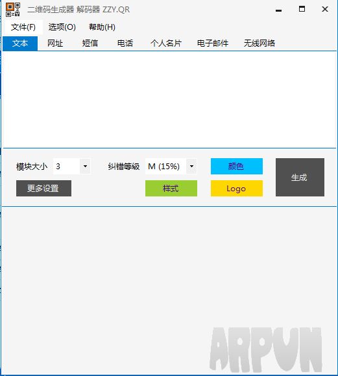Minimize the ZZY.QR window
Image resolution: width=338 pixels, height=376 pixels.
pos(278,10)
